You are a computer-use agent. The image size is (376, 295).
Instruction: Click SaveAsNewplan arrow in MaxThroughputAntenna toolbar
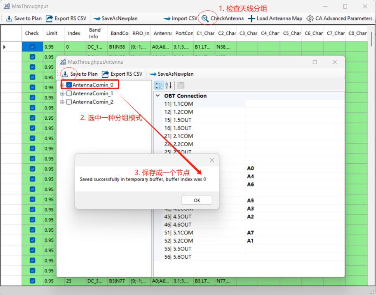153,74
